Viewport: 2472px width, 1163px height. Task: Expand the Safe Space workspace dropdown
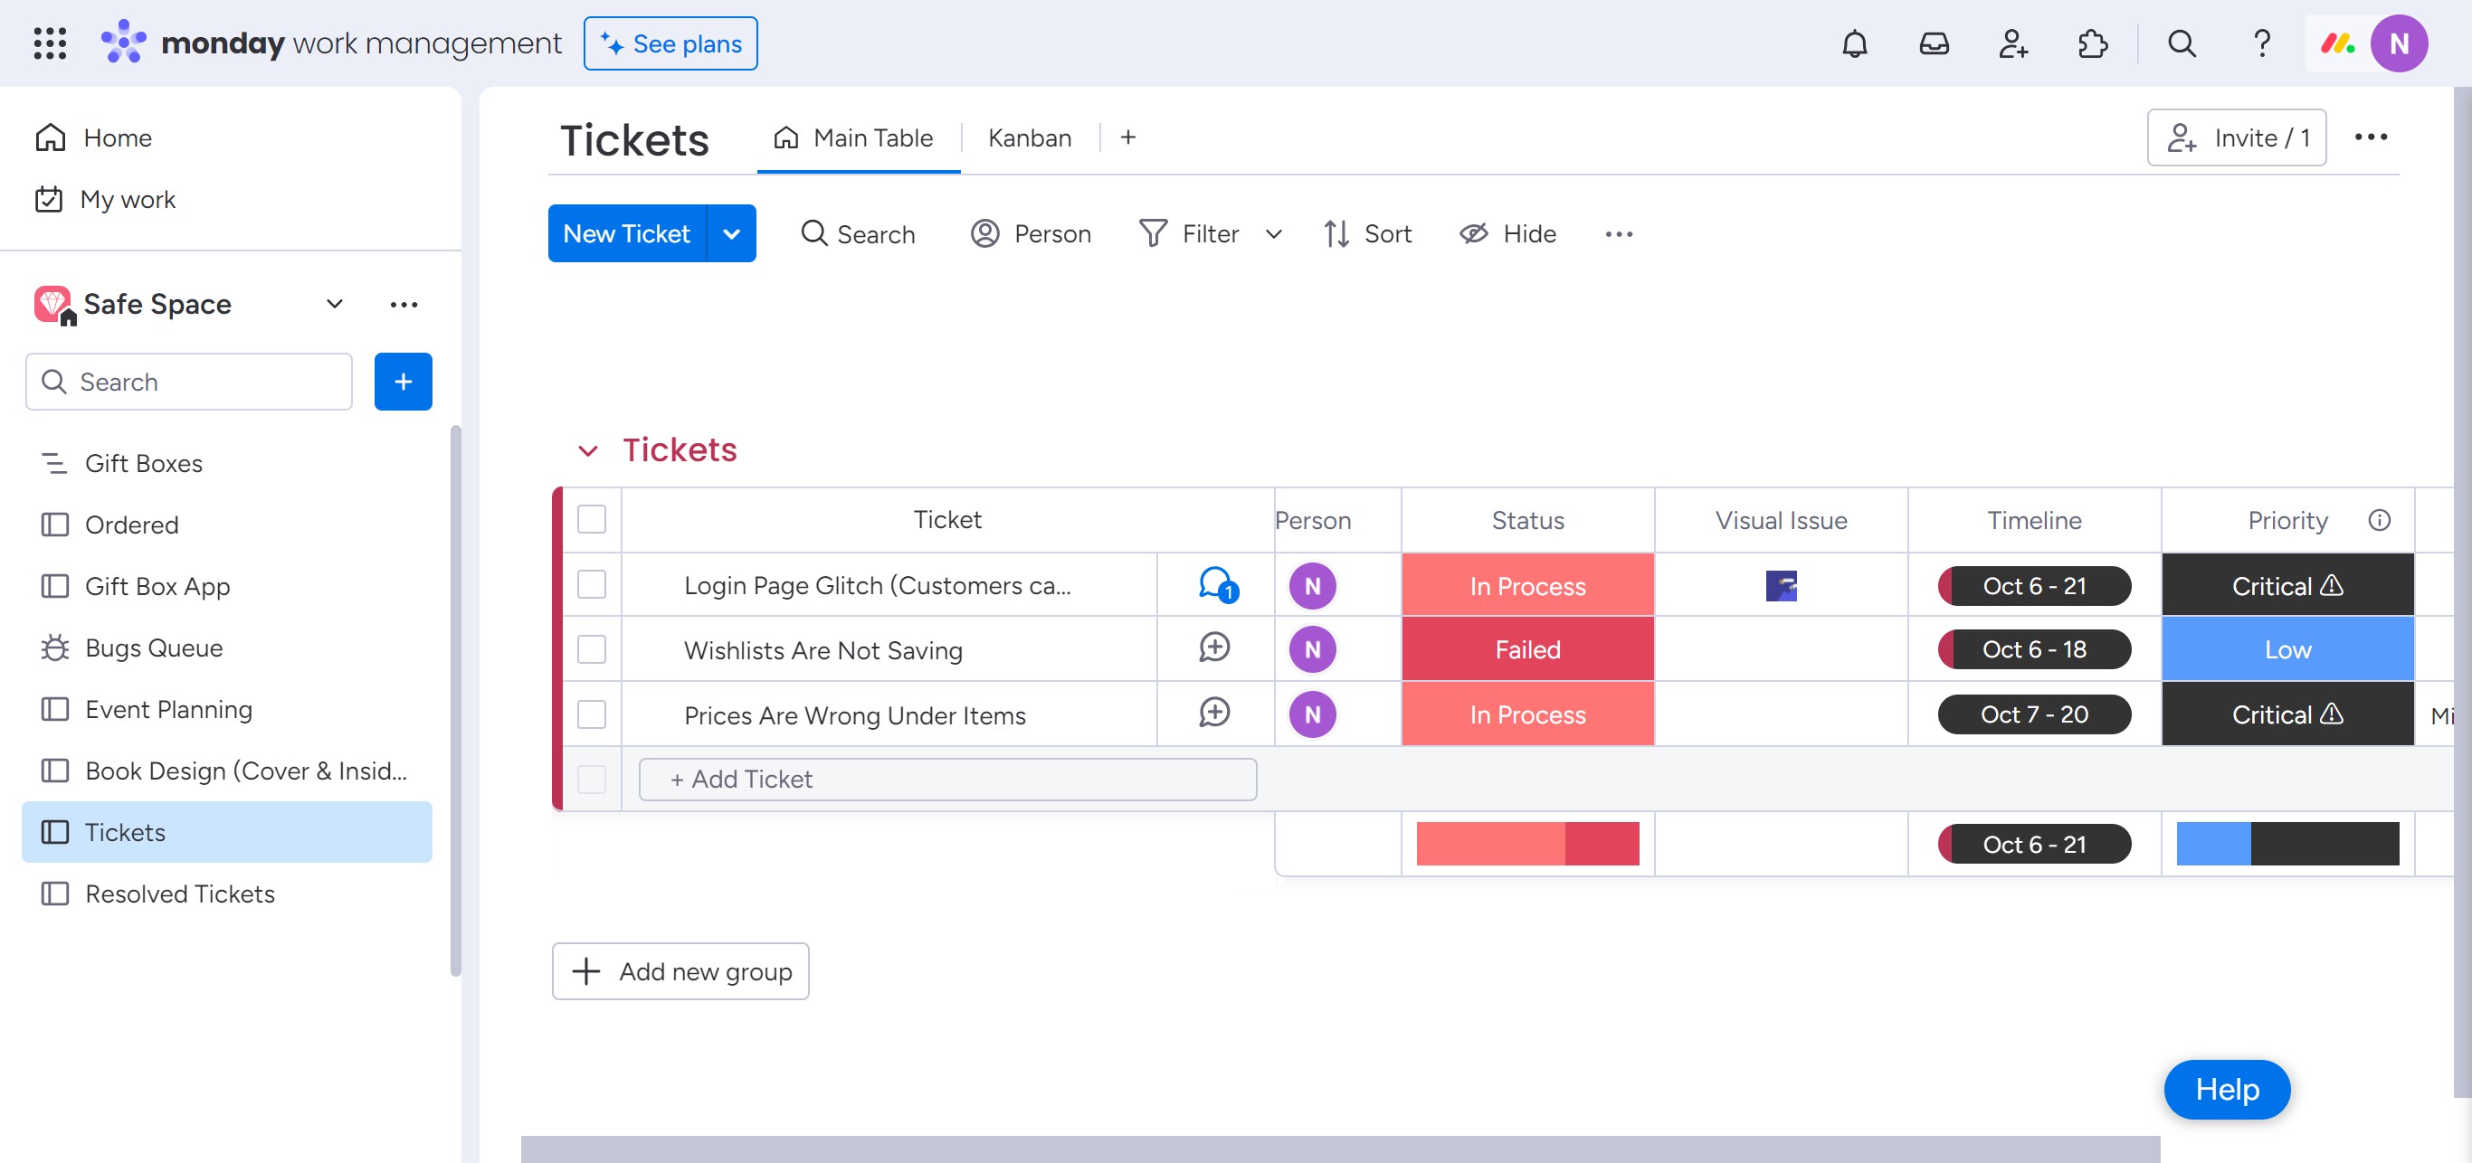334,304
